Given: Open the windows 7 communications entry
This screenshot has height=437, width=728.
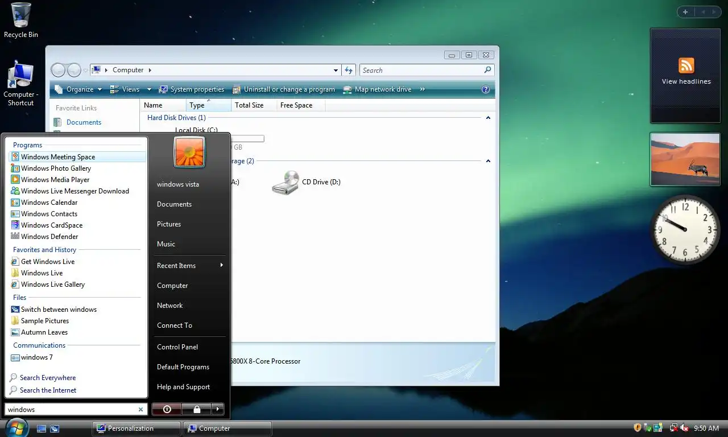Looking at the screenshot, I should point(78,357).
